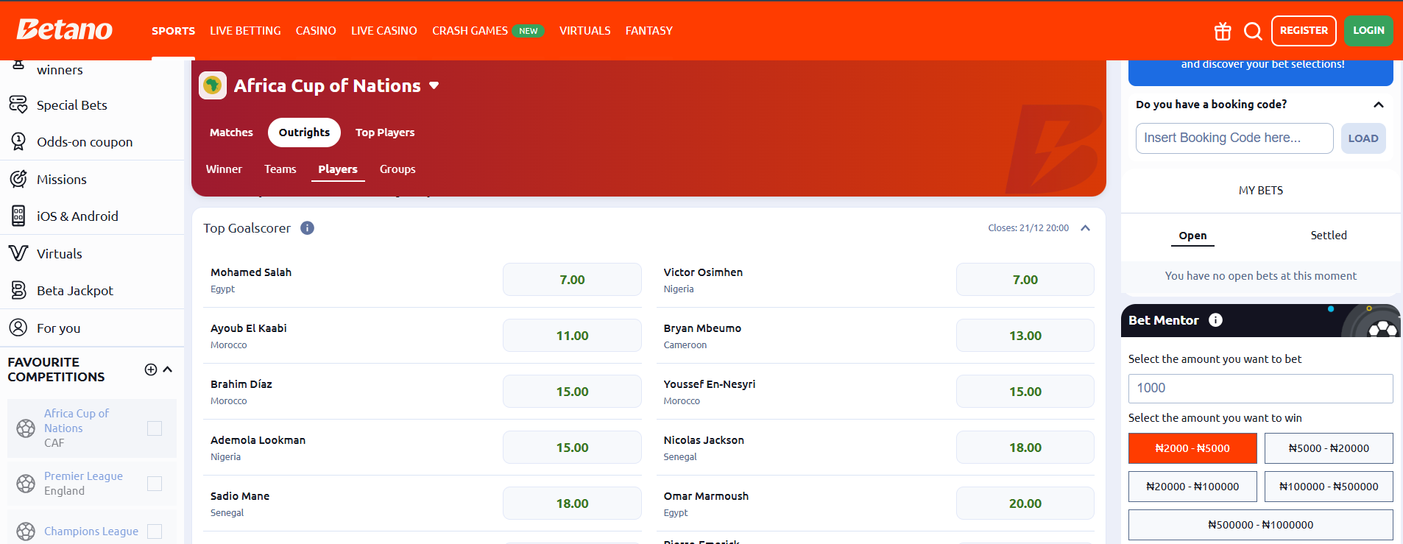
Task: Tick the Premier League checkbox
Action: click(x=155, y=484)
